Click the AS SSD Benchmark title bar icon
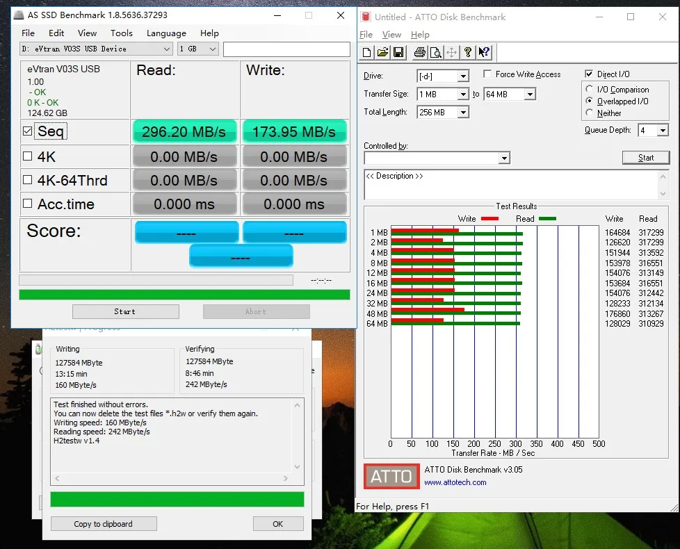Screen dimensions: 680x549 tap(19, 15)
